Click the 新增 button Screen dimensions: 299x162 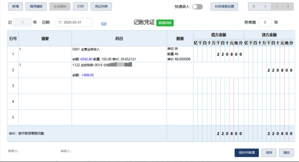tap(15, 6)
